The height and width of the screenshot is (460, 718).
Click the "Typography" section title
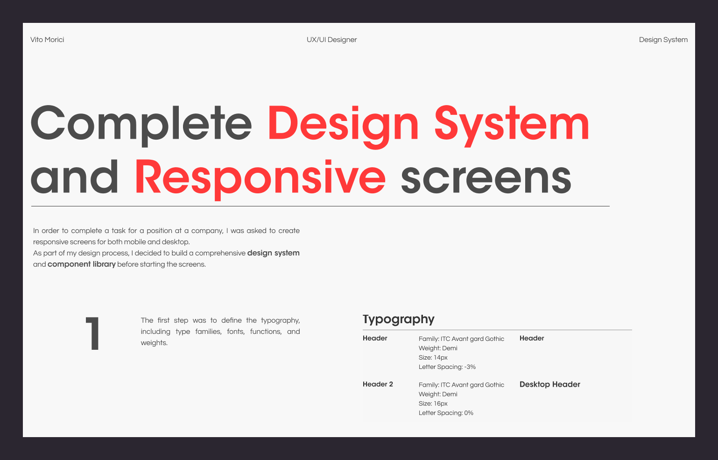coord(399,319)
